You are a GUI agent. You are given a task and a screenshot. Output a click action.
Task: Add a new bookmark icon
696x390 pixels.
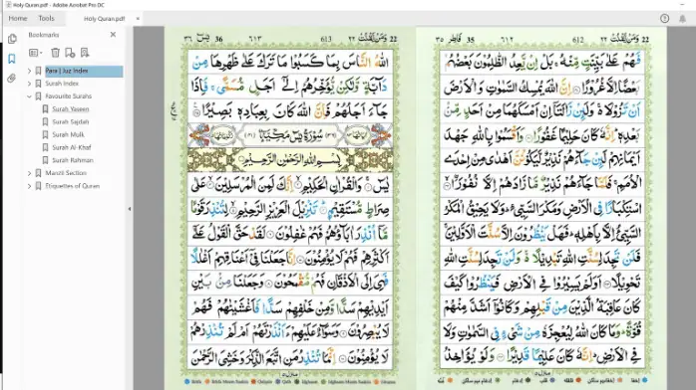pos(70,53)
